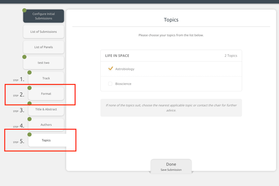
Task: Jump to the Authors step
Action: (46, 125)
